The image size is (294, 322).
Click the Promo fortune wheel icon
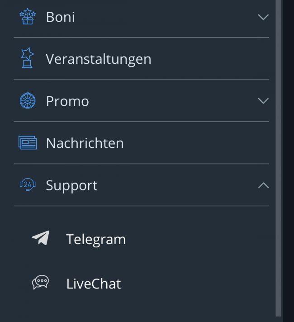click(28, 100)
